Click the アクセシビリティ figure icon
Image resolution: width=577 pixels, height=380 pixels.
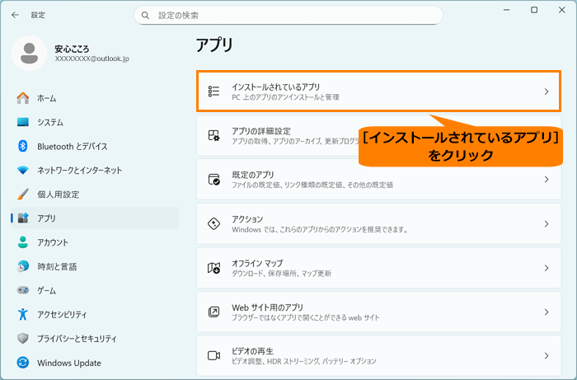tap(23, 314)
